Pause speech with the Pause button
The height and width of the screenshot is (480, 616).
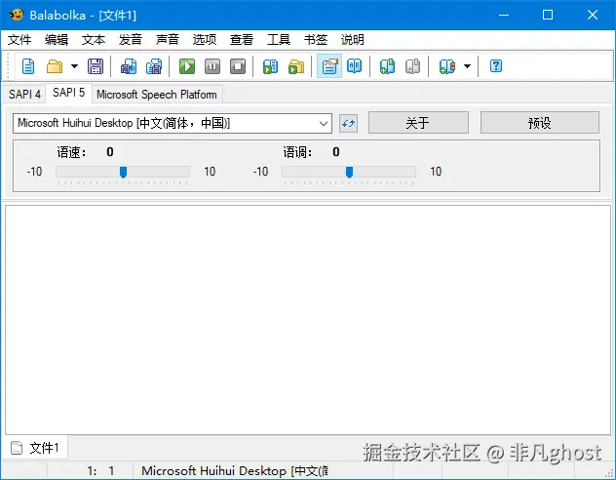212,66
